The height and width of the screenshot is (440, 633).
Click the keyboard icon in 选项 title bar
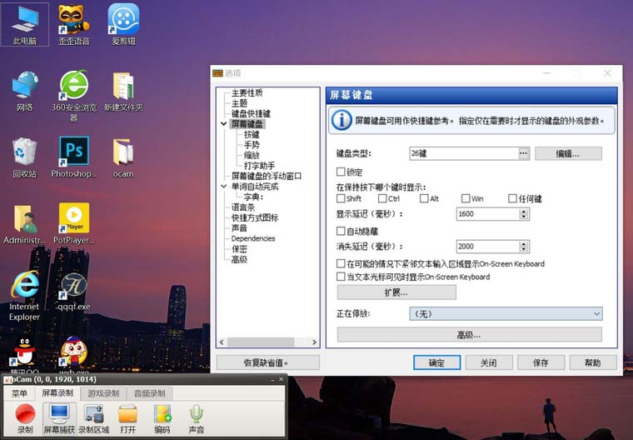tap(217, 73)
